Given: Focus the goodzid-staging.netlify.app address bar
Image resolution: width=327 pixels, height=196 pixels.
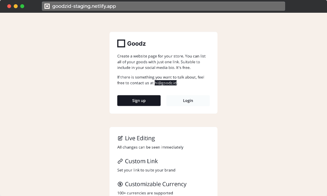Looking at the screenshot, I should point(163,6).
